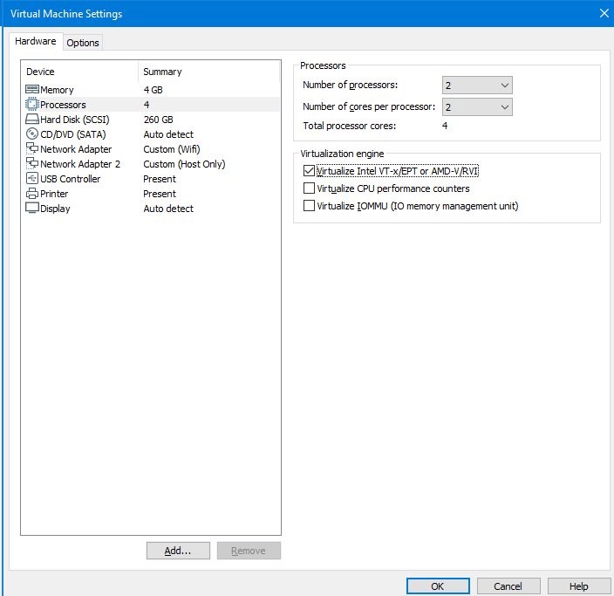Click the Hard Disk (SCSI) icon

(32, 120)
